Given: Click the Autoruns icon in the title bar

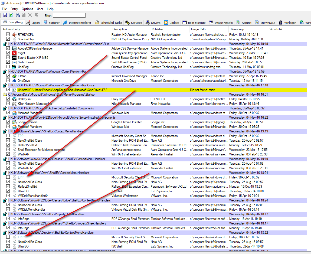Looking at the screenshot, I should pos(3,3).
